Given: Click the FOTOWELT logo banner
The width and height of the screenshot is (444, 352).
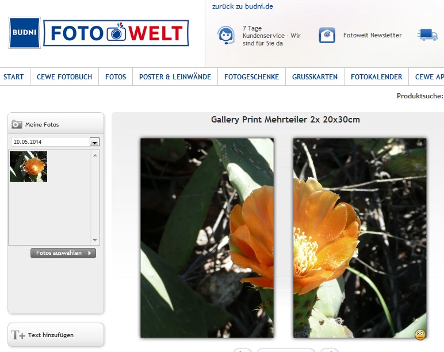Looking at the screenshot, I should click(116, 33).
